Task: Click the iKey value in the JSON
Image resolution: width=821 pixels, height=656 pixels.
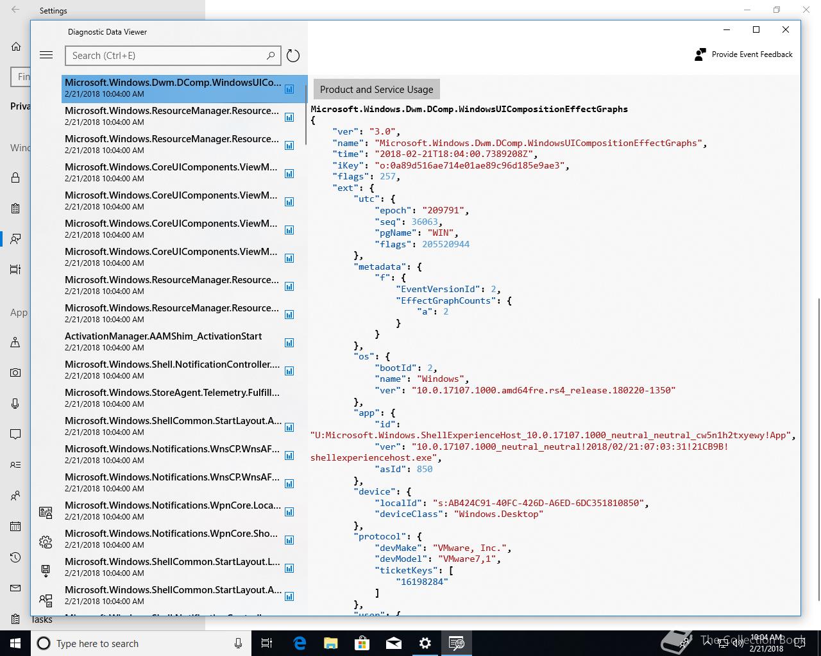Action: point(471,166)
